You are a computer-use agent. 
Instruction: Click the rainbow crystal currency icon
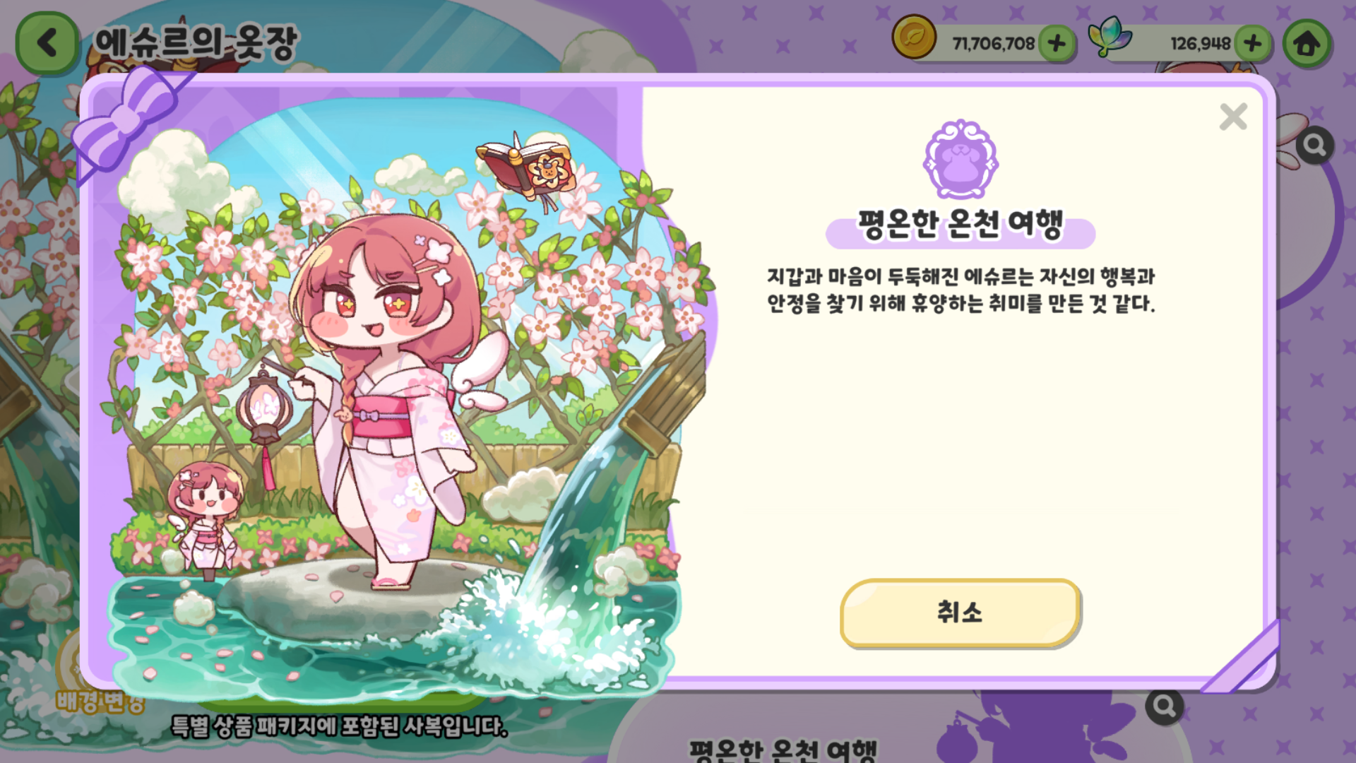tap(1109, 36)
